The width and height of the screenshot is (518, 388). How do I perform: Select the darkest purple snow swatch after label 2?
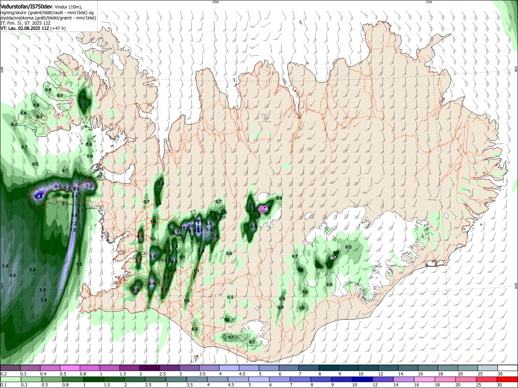(149, 368)
